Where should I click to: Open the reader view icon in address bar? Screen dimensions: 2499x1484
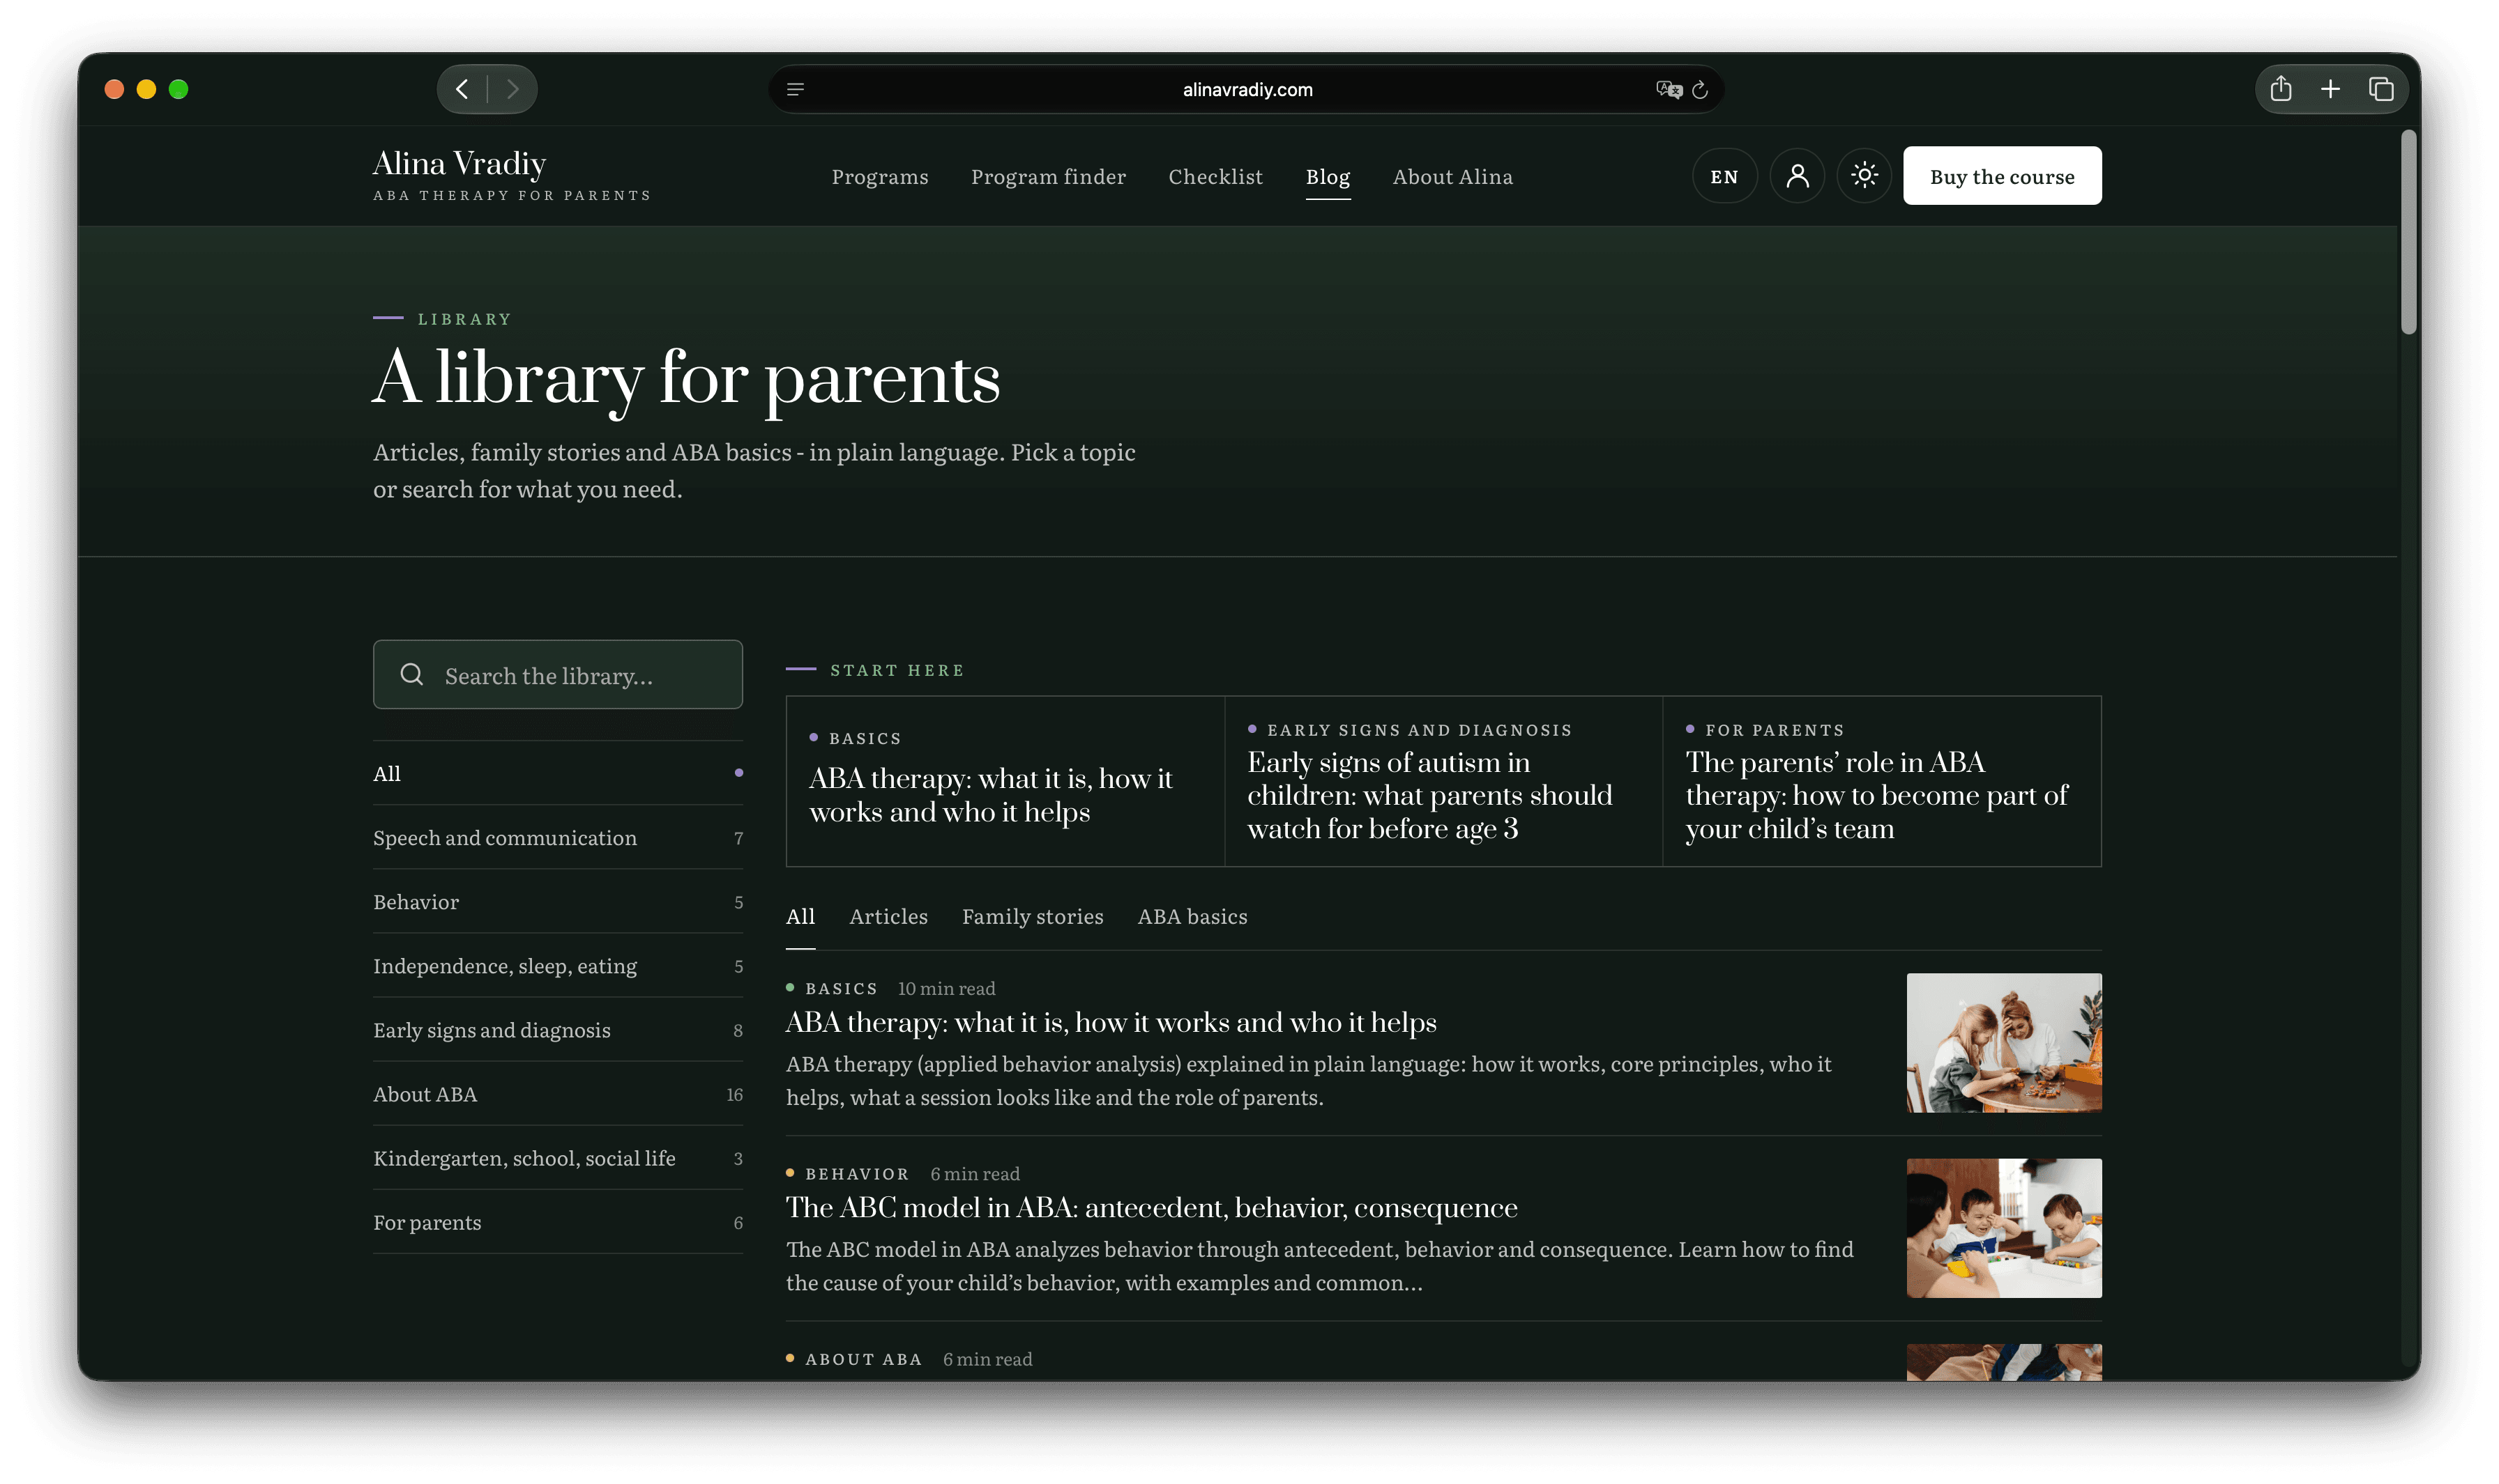coord(796,90)
